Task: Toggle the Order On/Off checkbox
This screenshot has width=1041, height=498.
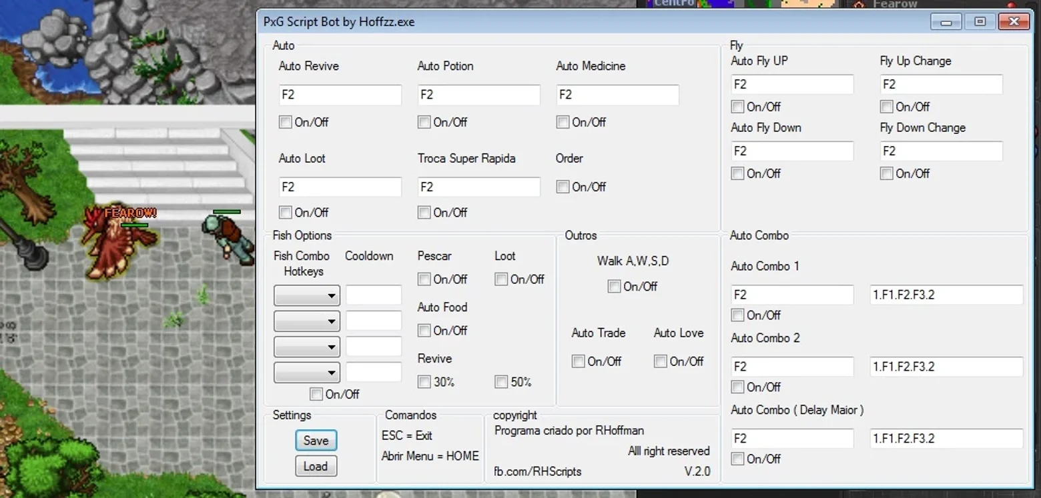Action: click(563, 187)
